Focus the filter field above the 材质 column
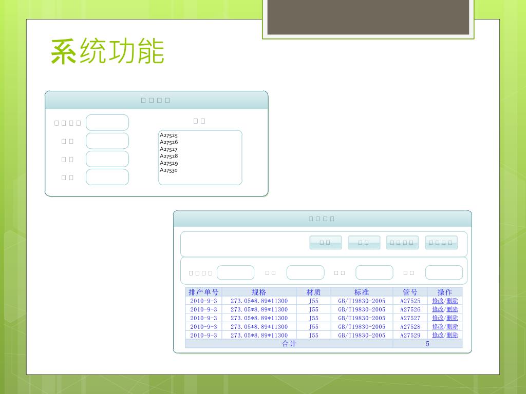 [305, 273]
